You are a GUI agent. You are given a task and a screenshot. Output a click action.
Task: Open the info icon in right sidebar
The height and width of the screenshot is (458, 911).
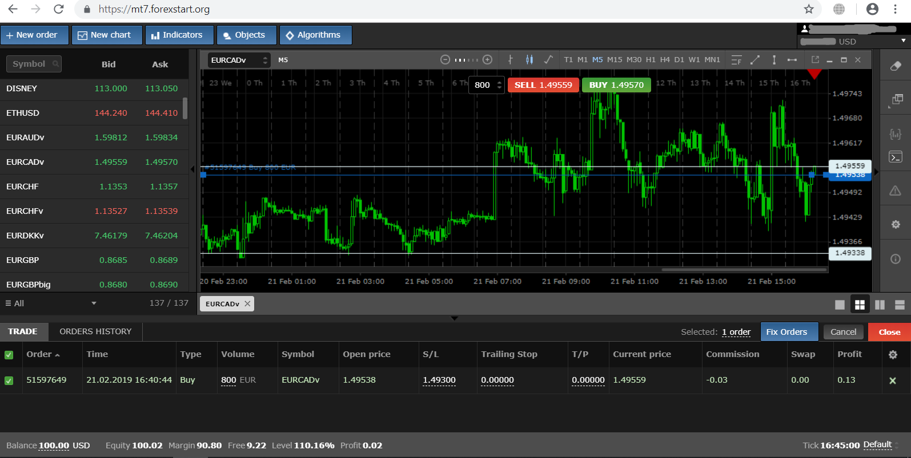(896, 259)
